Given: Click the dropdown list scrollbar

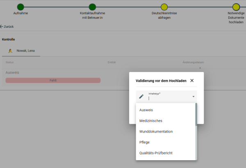Looking at the screenshot, I should click(x=196, y=131).
